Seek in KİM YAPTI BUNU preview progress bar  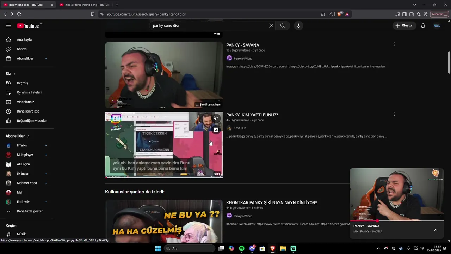164,177
